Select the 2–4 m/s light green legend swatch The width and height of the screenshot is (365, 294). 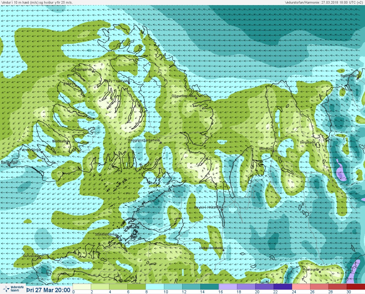(x=100, y=286)
